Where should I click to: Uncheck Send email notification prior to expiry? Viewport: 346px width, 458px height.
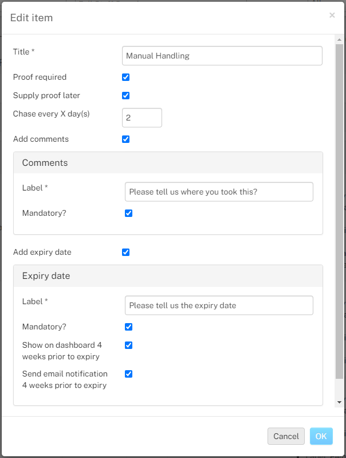coord(128,374)
